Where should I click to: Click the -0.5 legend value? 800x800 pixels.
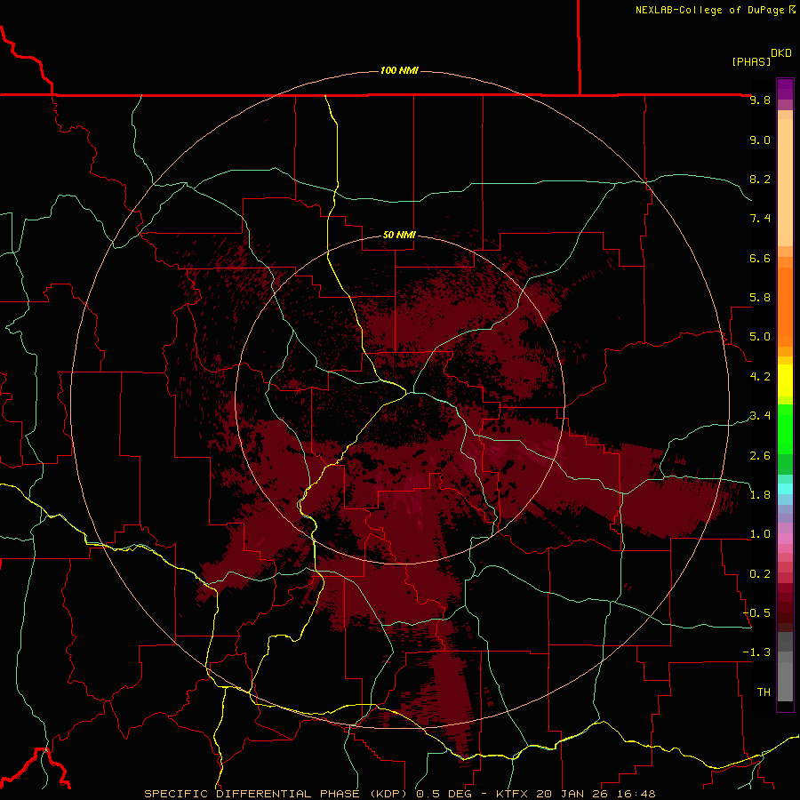pos(756,613)
